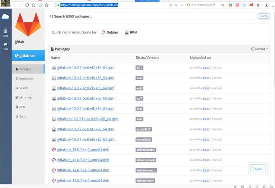This screenshot has width=275, height=188.
Task: Select the gitlab-ce repository tab
Action: 28,56
